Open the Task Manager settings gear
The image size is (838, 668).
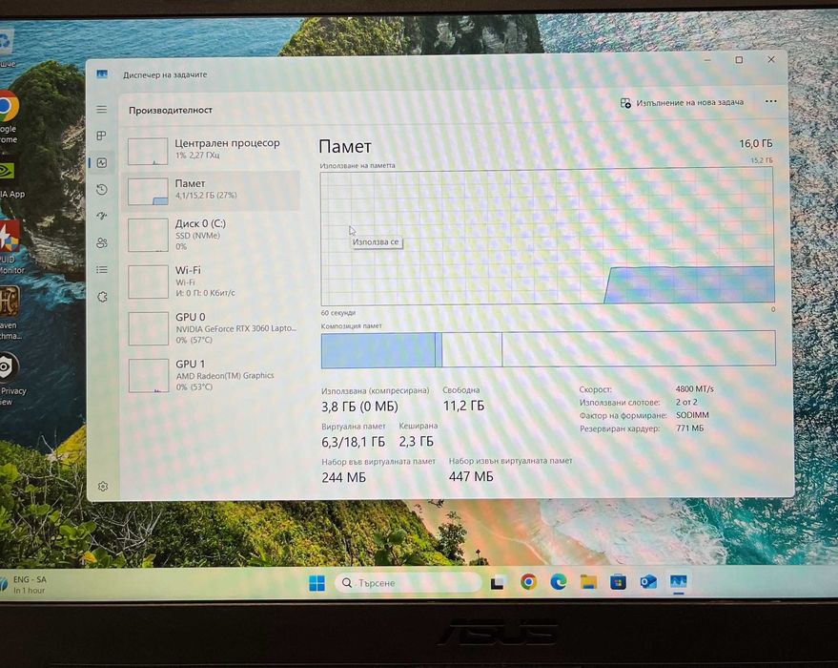[103, 486]
